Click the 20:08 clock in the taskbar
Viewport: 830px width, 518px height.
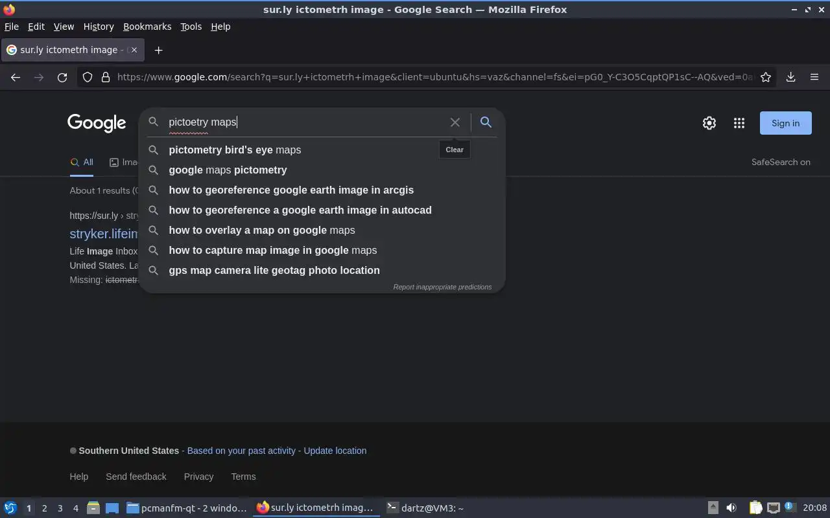pyautogui.click(x=815, y=508)
